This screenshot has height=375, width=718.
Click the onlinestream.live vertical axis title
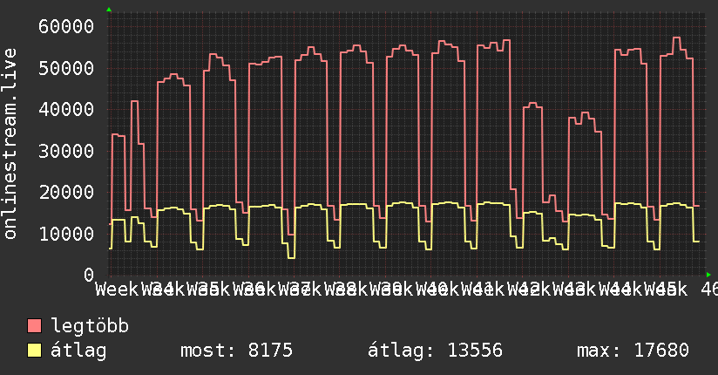(10, 144)
